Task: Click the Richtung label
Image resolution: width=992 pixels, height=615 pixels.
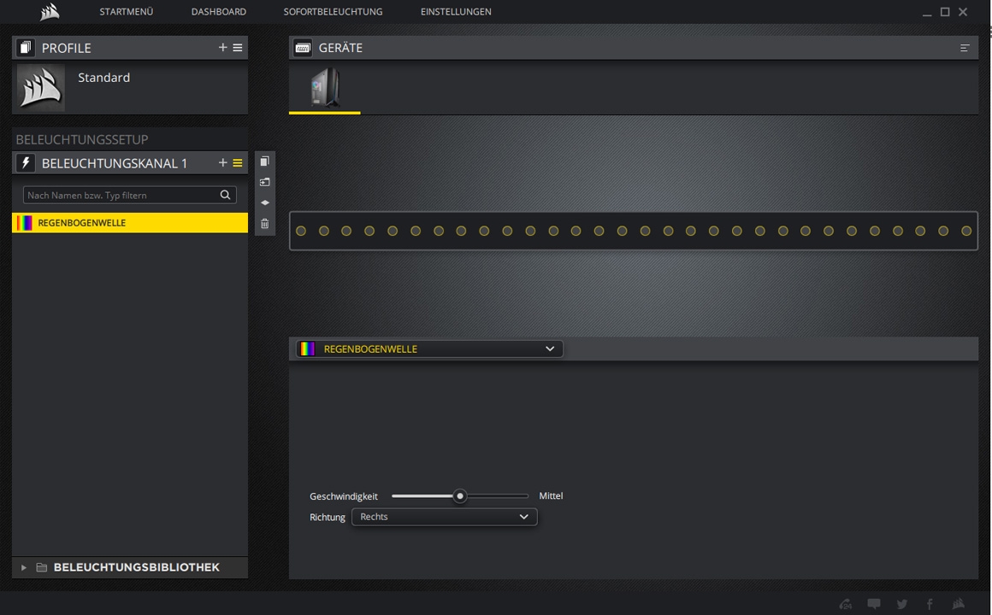Action: click(x=327, y=518)
